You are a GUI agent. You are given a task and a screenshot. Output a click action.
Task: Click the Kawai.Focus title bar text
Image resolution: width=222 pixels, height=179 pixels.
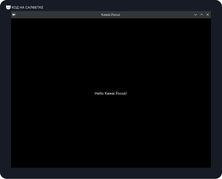tap(111, 15)
